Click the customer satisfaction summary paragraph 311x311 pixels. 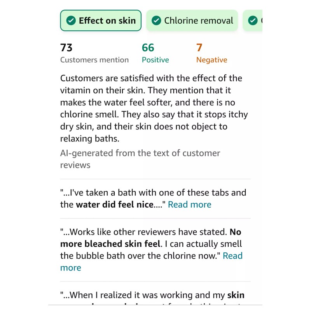154,108
